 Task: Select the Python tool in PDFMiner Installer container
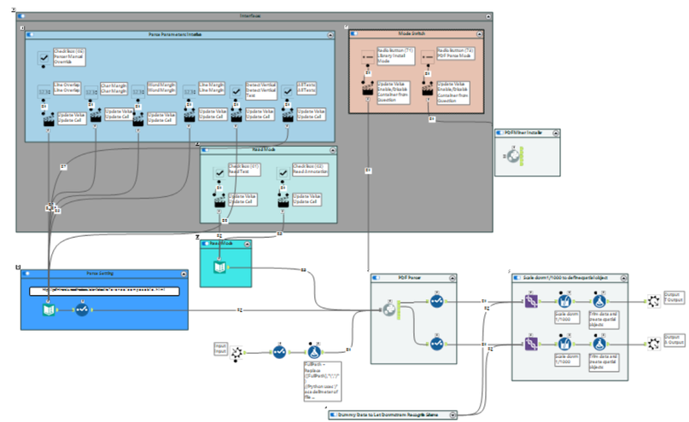click(513, 156)
